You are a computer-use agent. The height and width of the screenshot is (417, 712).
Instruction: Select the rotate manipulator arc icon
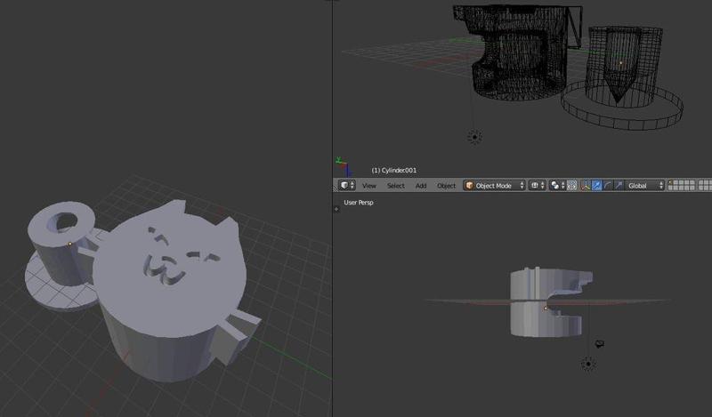pos(608,185)
